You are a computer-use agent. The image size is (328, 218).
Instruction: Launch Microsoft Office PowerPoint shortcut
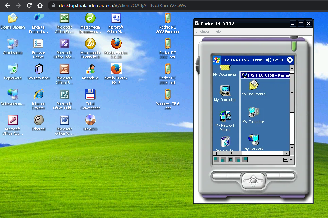[64, 74]
